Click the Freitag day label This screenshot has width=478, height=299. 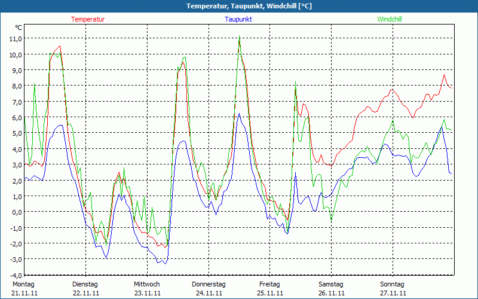click(269, 285)
